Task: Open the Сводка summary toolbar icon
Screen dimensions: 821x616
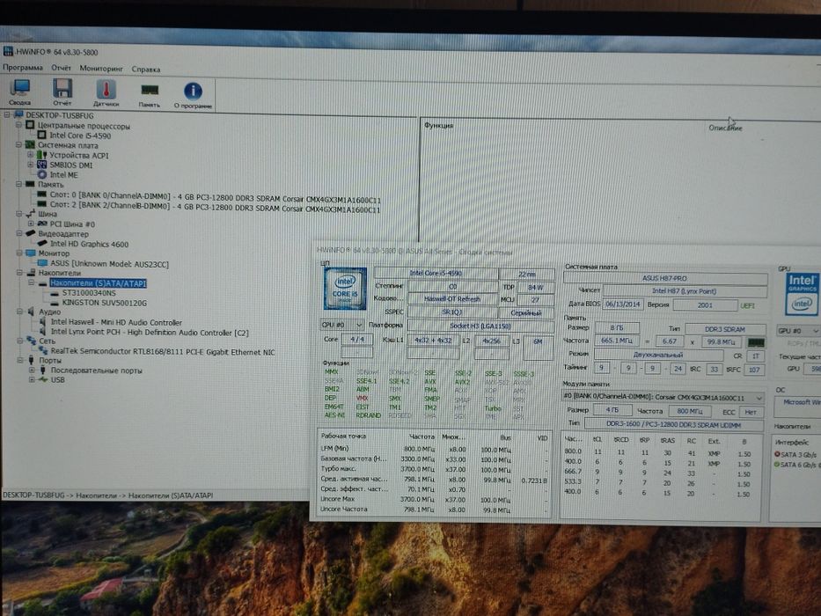Action: point(20,92)
